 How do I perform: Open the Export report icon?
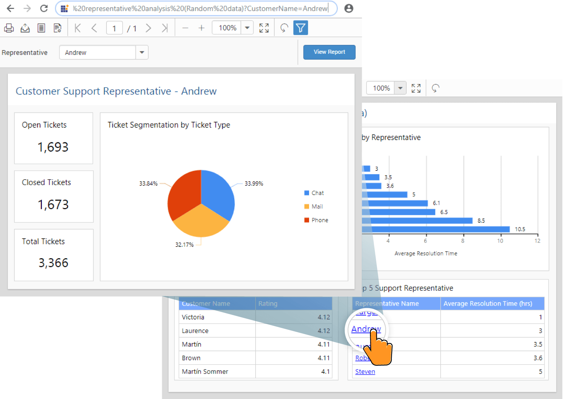pyautogui.click(x=25, y=28)
